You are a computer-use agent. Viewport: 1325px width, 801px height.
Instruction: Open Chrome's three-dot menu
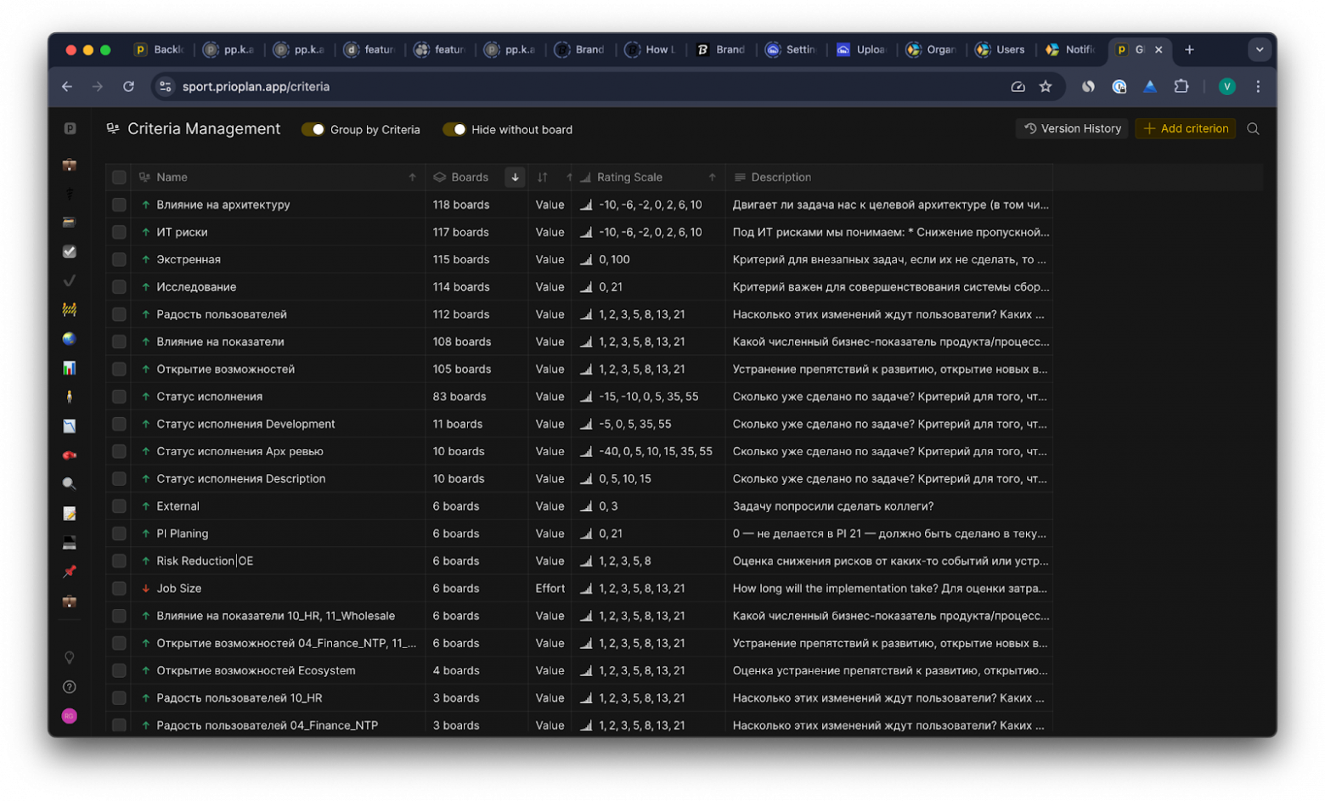1258,87
